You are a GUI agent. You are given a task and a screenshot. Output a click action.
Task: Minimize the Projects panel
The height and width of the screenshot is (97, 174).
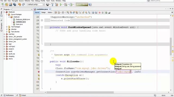(32, 9)
